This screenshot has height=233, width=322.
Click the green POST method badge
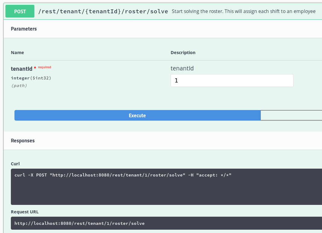[20, 11]
